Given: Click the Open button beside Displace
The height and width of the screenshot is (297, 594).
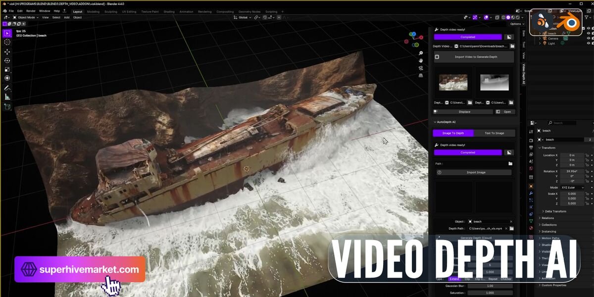Looking at the screenshot, I should point(505,112).
